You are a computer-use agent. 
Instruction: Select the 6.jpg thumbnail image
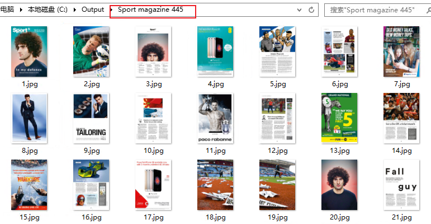click(339, 52)
